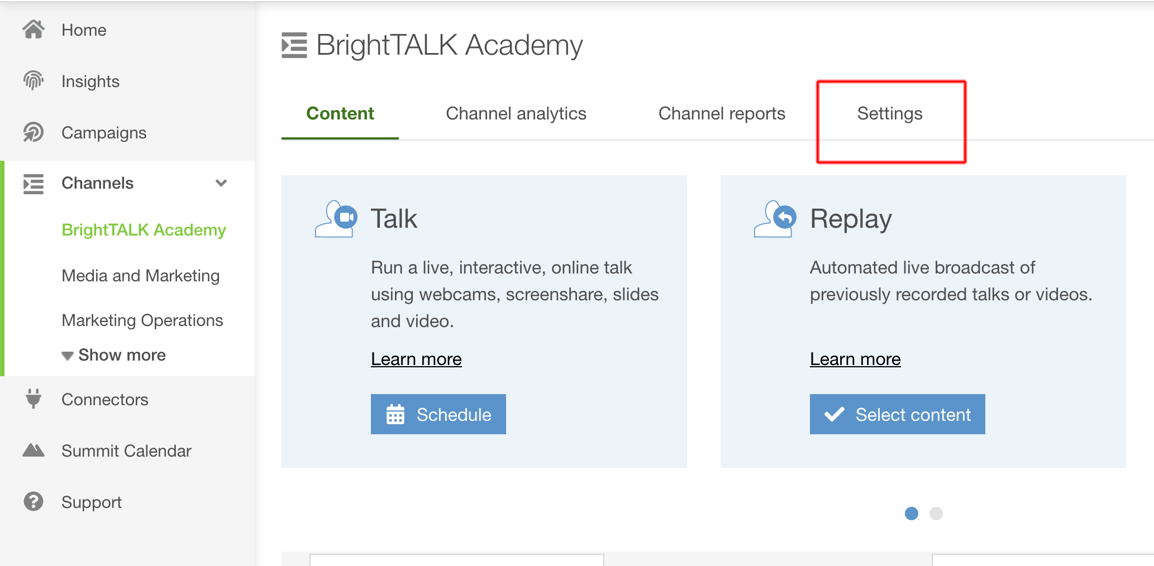This screenshot has width=1154, height=566.
Task: Click the Insights fingerprint icon
Action: click(x=34, y=81)
